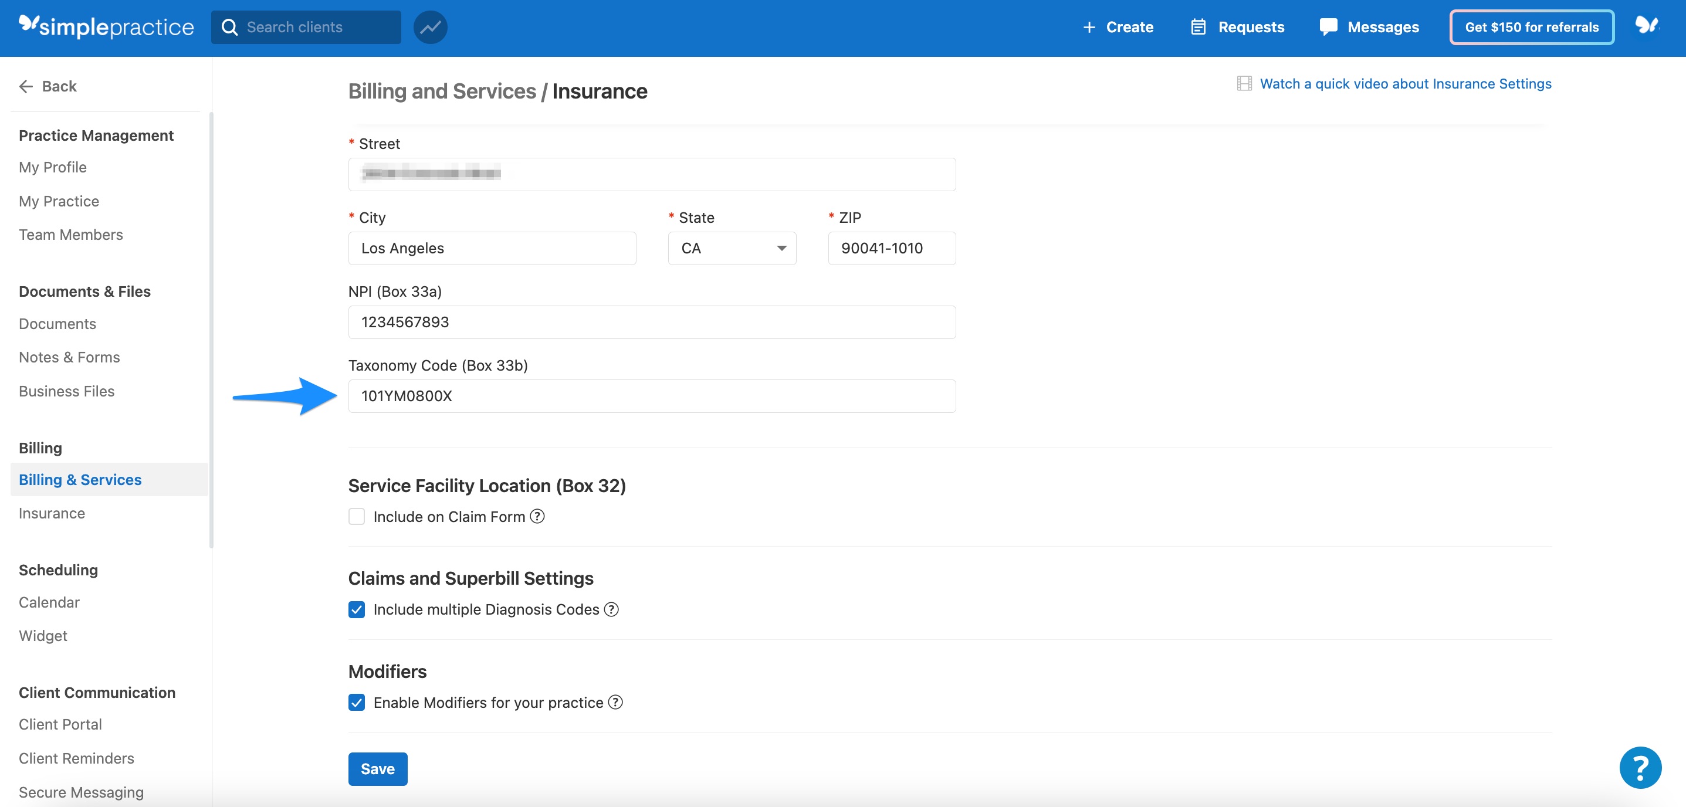Open Messages

pyautogui.click(x=1369, y=27)
